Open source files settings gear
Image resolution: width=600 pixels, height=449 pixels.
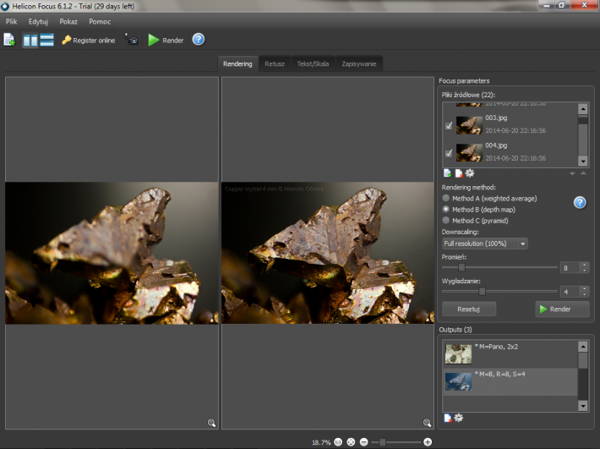click(470, 173)
